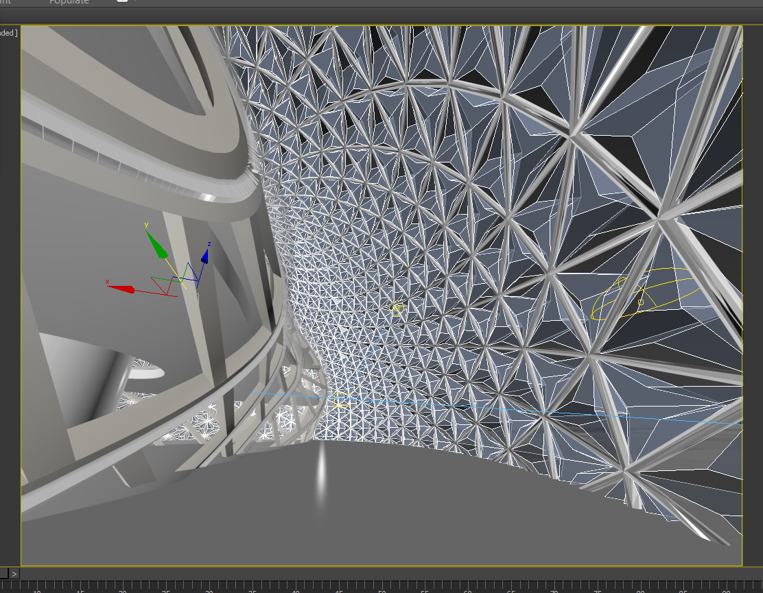Click the time slider next-frame arrow
Image resolution: width=763 pixels, height=593 pixels.
pyautogui.click(x=14, y=574)
